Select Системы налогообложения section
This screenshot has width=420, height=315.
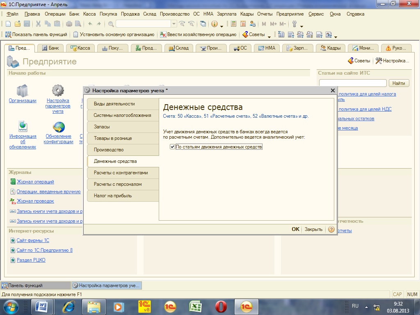click(x=123, y=115)
